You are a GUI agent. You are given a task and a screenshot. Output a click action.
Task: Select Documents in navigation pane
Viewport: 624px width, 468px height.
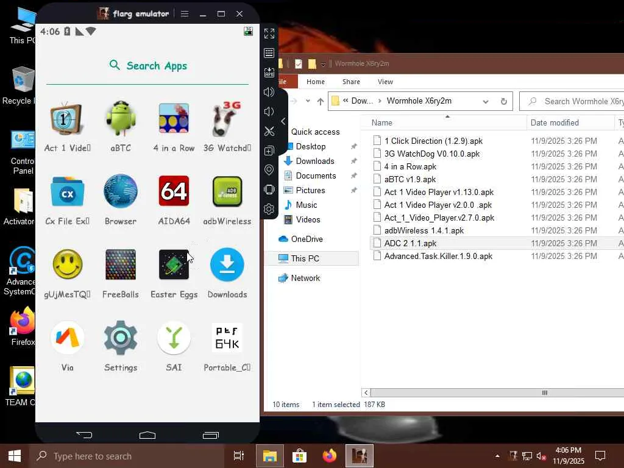316,176
